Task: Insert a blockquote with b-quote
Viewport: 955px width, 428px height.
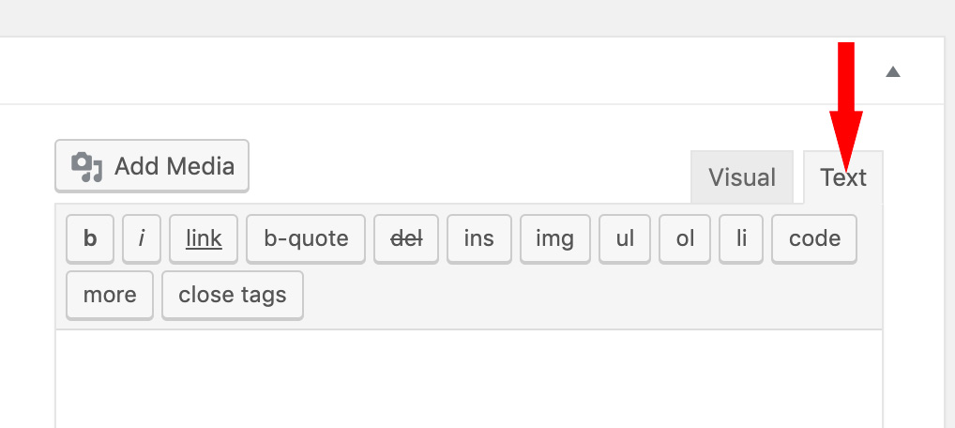Action: 306,238
